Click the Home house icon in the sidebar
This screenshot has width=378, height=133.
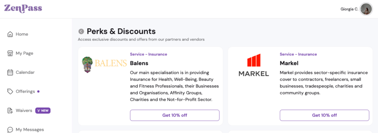(10, 34)
